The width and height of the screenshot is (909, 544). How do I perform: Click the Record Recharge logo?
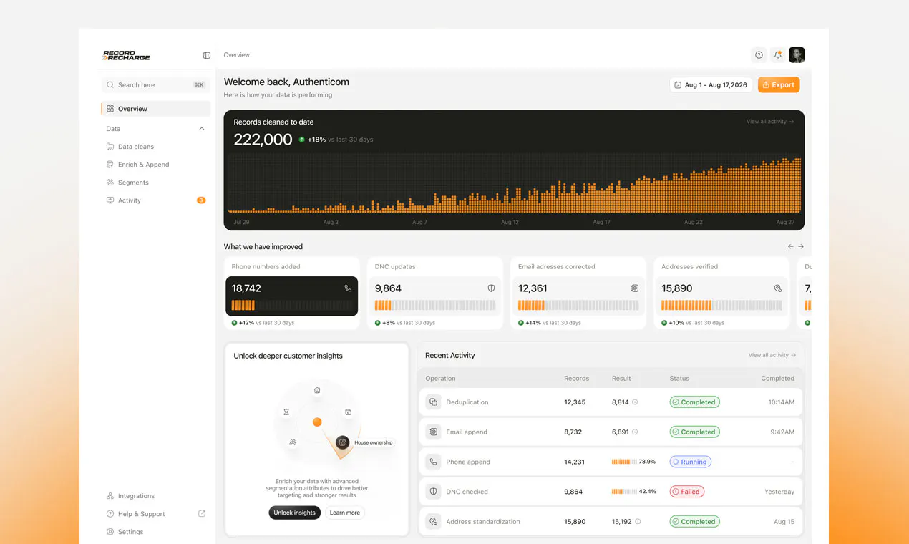click(x=127, y=55)
